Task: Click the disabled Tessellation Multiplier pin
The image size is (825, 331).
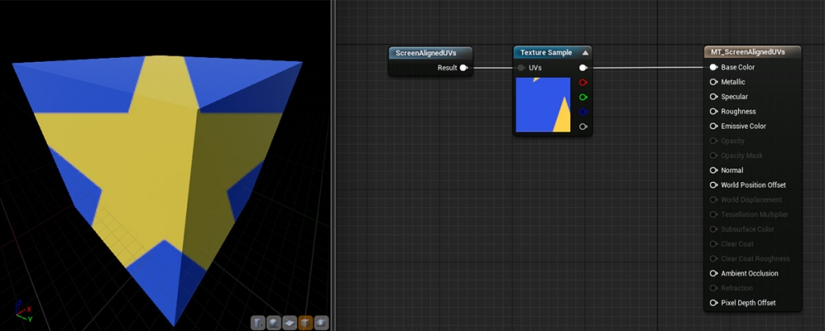Action: pos(714,215)
